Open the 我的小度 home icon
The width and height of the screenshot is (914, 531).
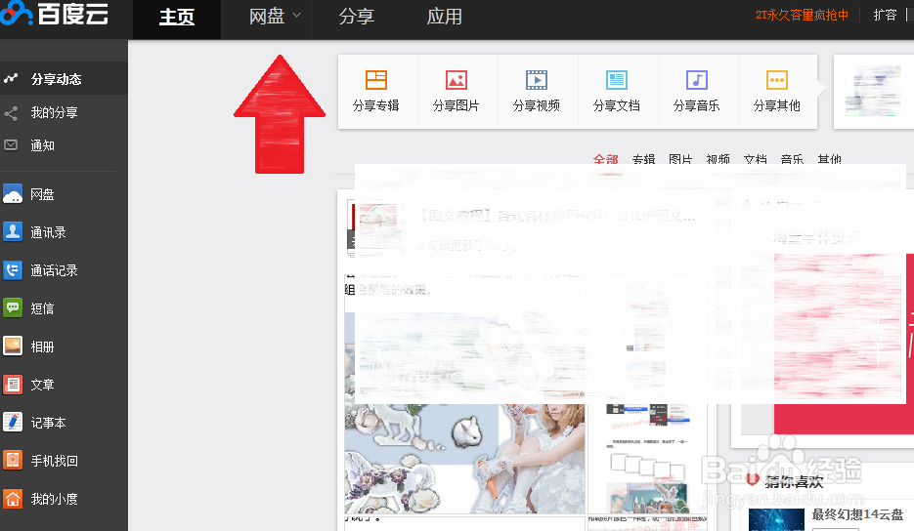pyautogui.click(x=13, y=499)
